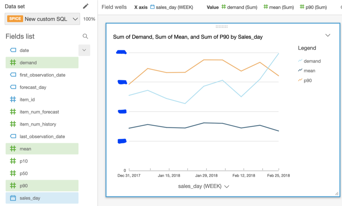Image resolution: width=342 pixels, height=206 pixels.
Task: Click the hash icon beside demand field
Action: (x=13, y=63)
